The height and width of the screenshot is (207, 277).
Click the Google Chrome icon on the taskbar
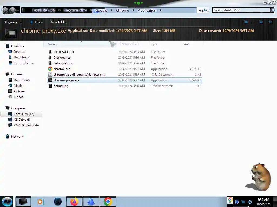[x=108, y=202]
